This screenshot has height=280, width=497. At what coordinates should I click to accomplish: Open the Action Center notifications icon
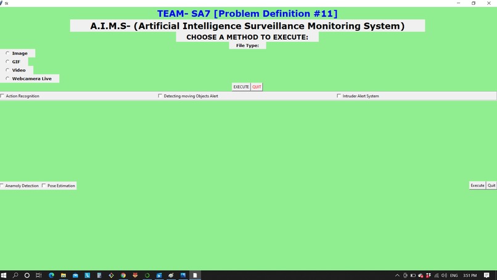487,275
